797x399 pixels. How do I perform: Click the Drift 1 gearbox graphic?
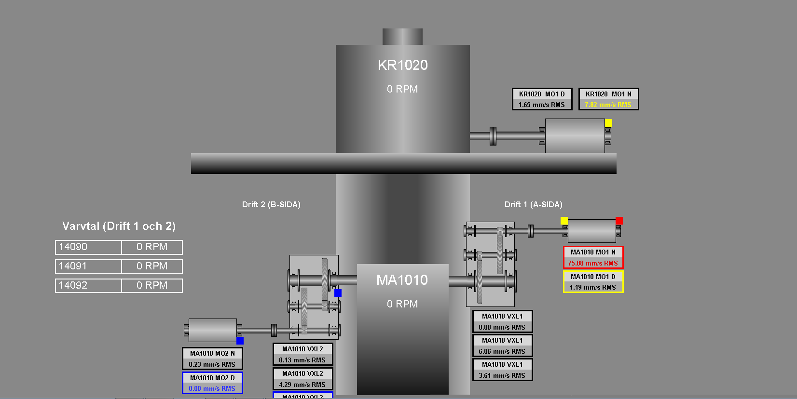[x=490, y=264]
